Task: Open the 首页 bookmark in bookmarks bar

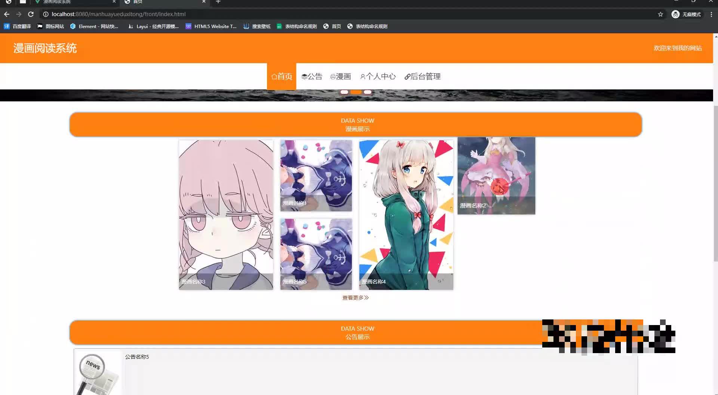Action: [x=332, y=26]
